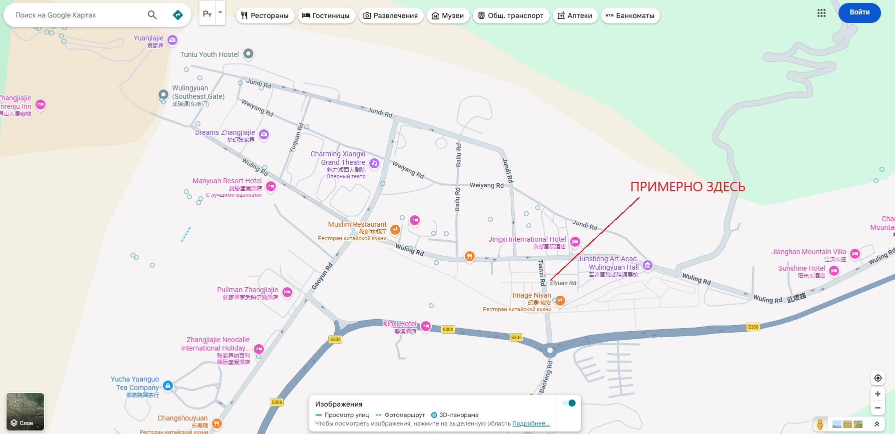Select the Xinxi Hotel pin
Viewport: 895px width, 434px height.
coord(426,327)
